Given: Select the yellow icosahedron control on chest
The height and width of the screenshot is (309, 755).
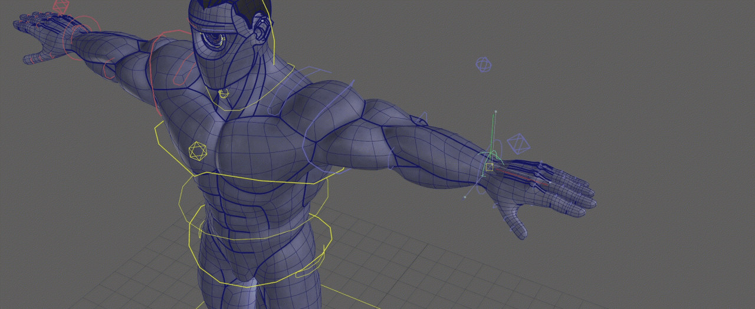Looking at the screenshot, I should [198, 152].
